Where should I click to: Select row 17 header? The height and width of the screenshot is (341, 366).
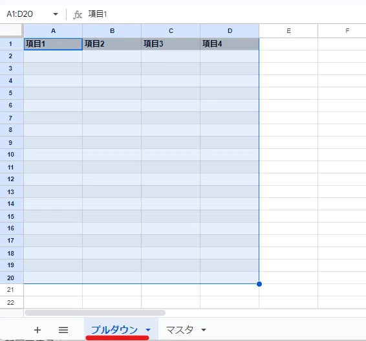[x=12, y=241]
